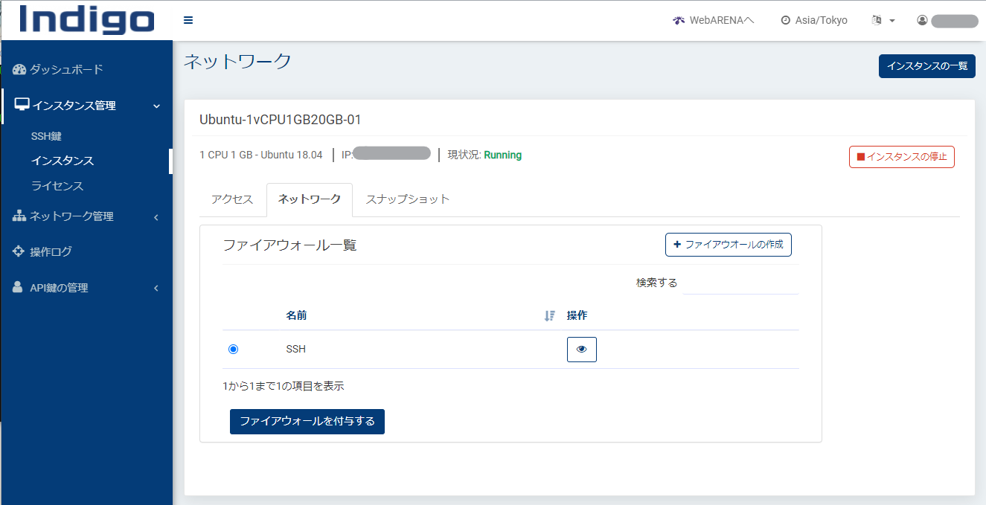
Task: Switch to the アクセス tab
Action: pyautogui.click(x=232, y=199)
